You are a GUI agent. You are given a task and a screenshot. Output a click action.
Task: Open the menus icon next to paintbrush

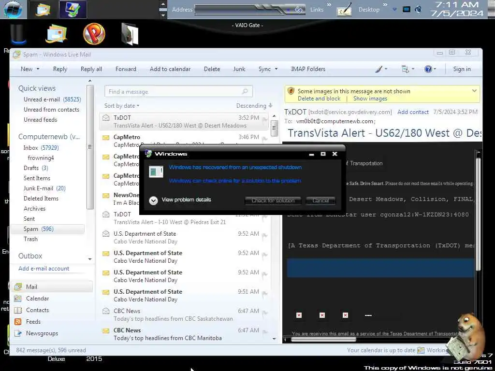point(405,69)
